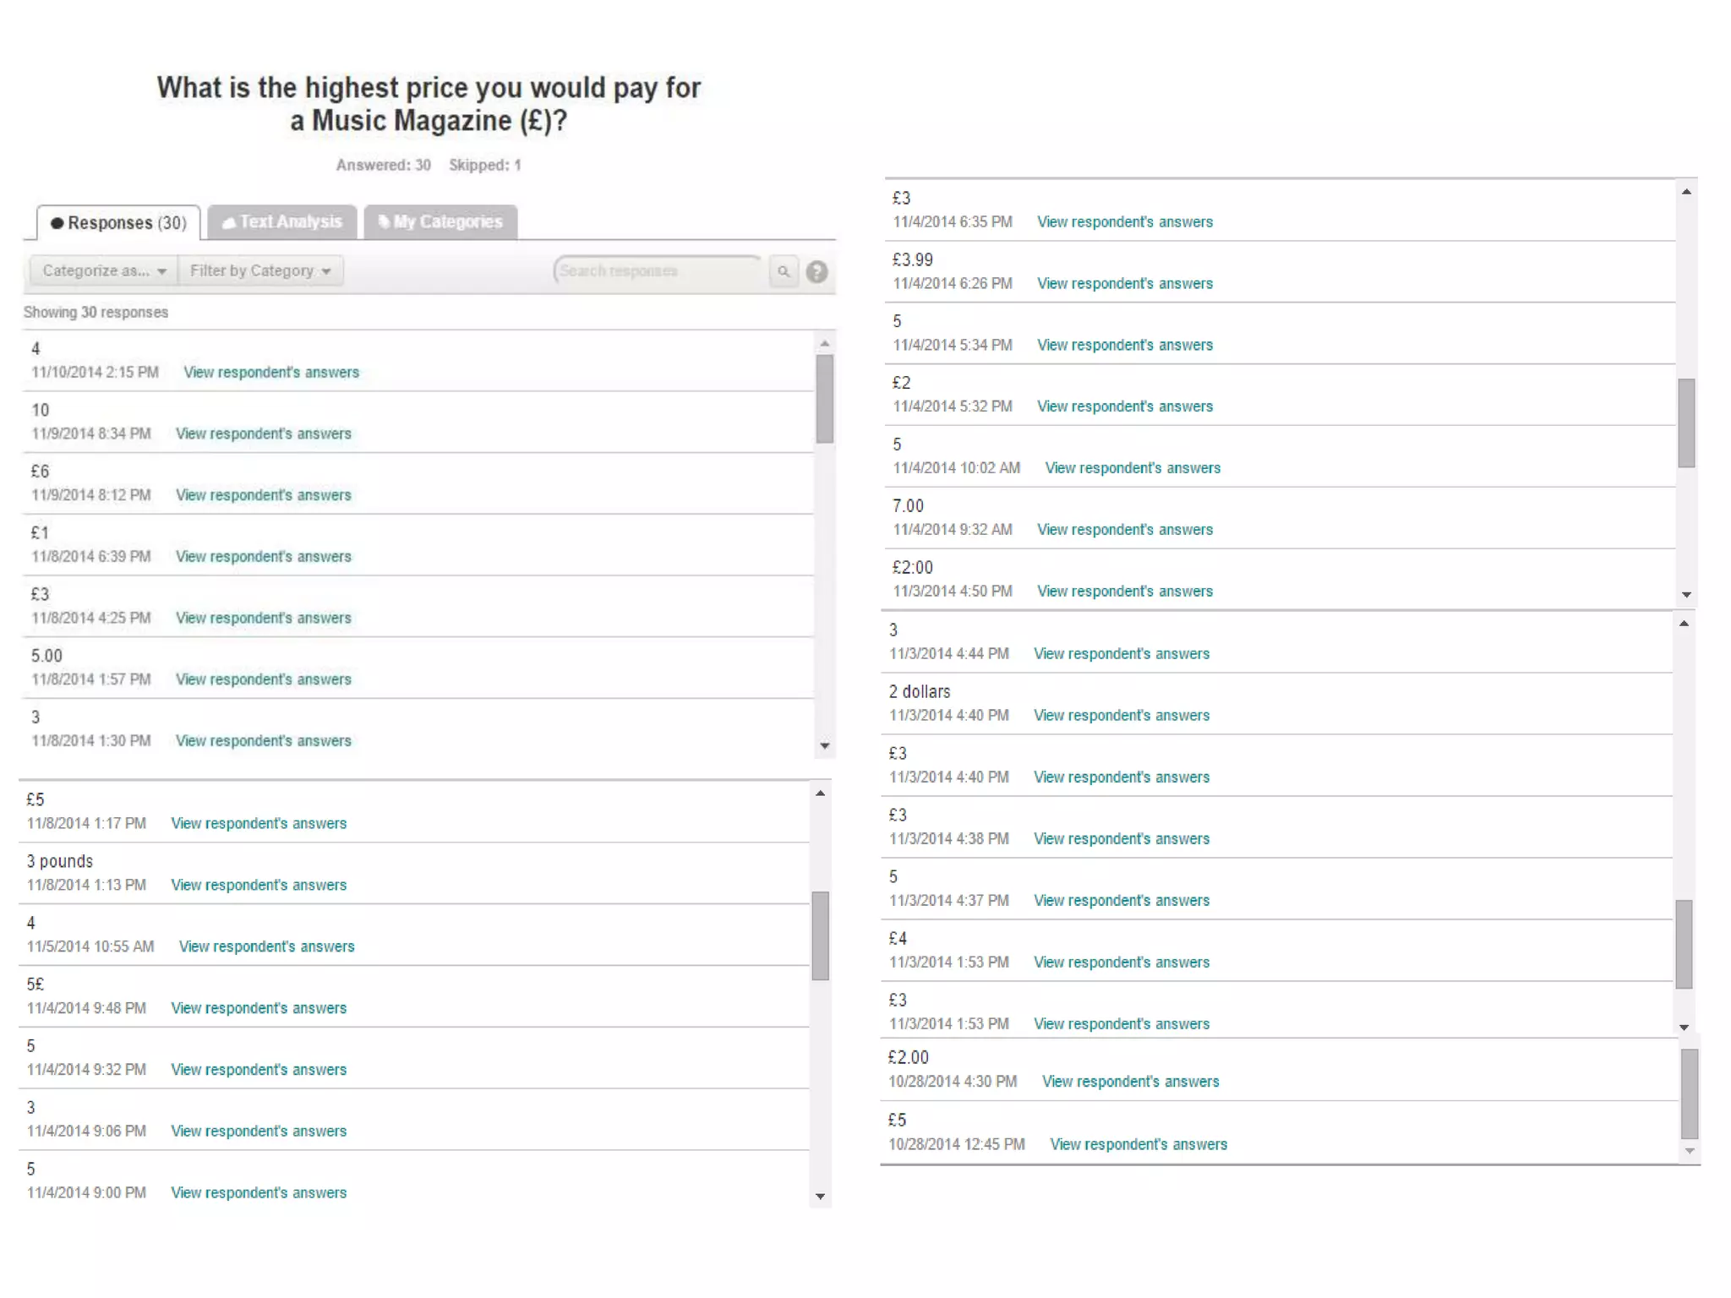Screen dimensions: 1731x1298
Task: Open answers for the 3 pounds response
Action: 259,886
